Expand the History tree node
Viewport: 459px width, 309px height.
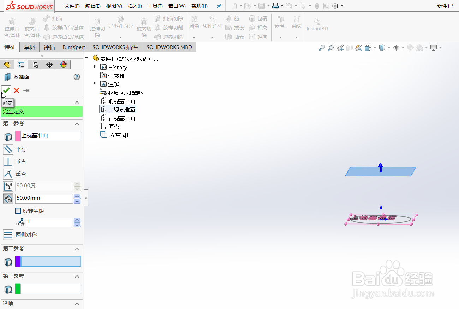(x=95, y=67)
